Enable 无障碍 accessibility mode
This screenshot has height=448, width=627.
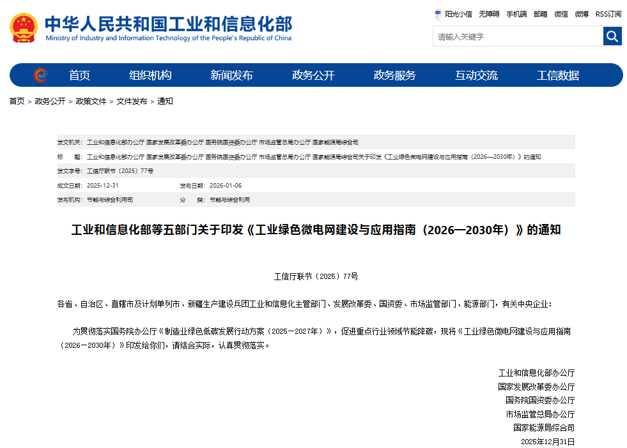tap(488, 13)
